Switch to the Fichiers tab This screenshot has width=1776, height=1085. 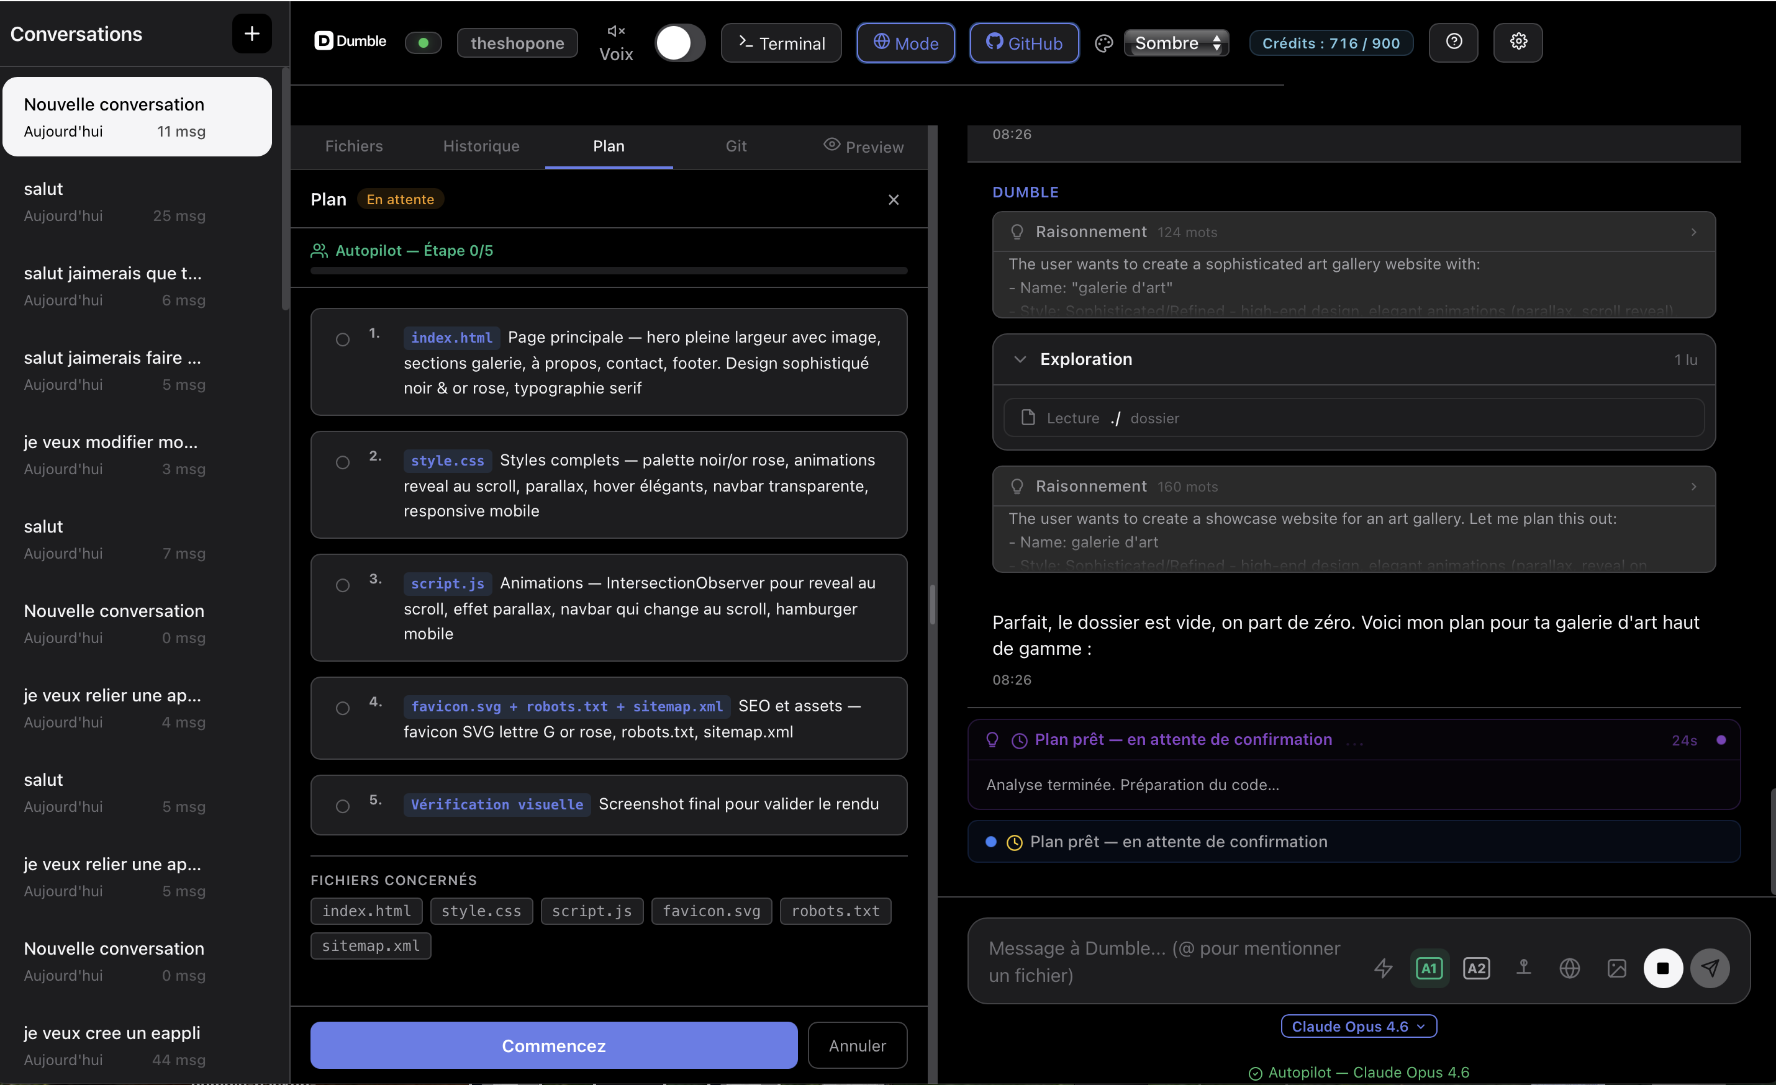[x=354, y=146]
